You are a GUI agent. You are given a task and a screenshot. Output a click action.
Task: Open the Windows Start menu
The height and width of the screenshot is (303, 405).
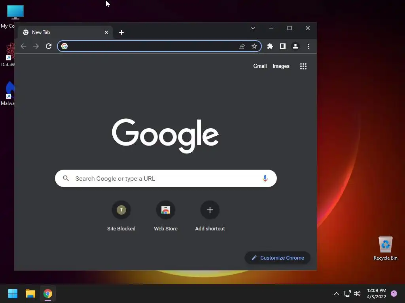click(13, 294)
